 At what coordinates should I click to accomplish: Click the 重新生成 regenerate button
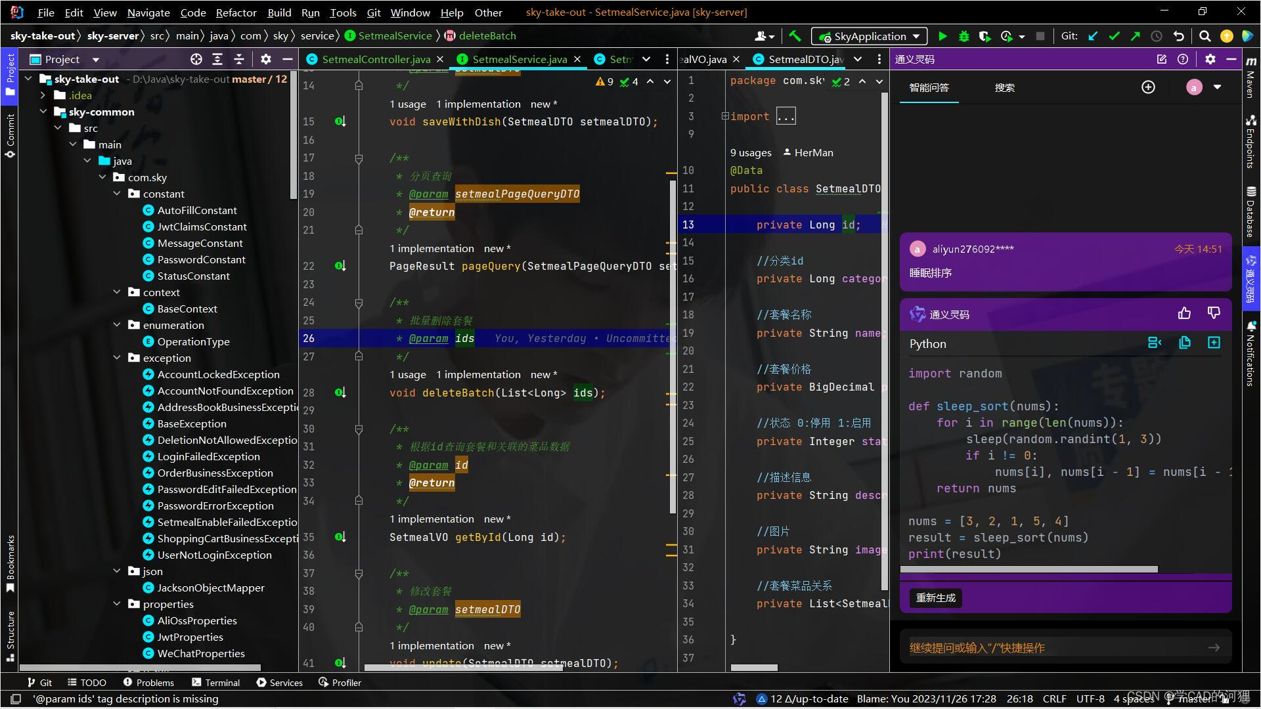coord(935,597)
